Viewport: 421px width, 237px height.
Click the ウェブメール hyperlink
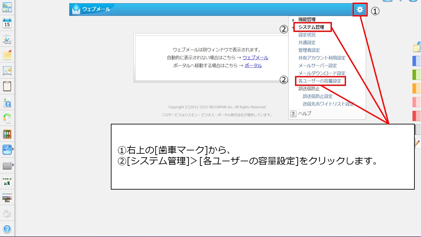coord(255,58)
